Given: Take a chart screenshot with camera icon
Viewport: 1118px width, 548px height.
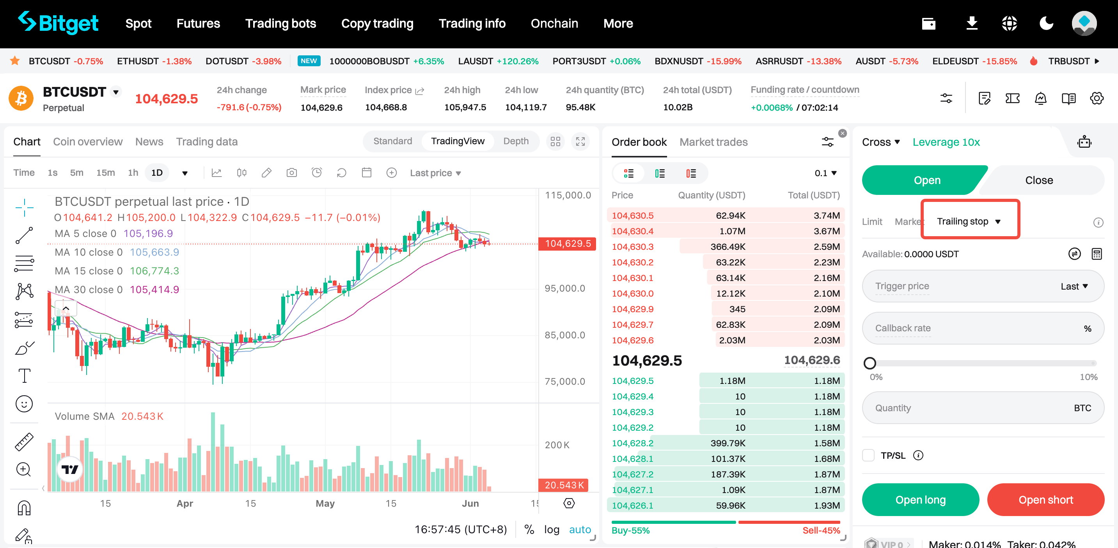Looking at the screenshot, I should click(292, 173).
